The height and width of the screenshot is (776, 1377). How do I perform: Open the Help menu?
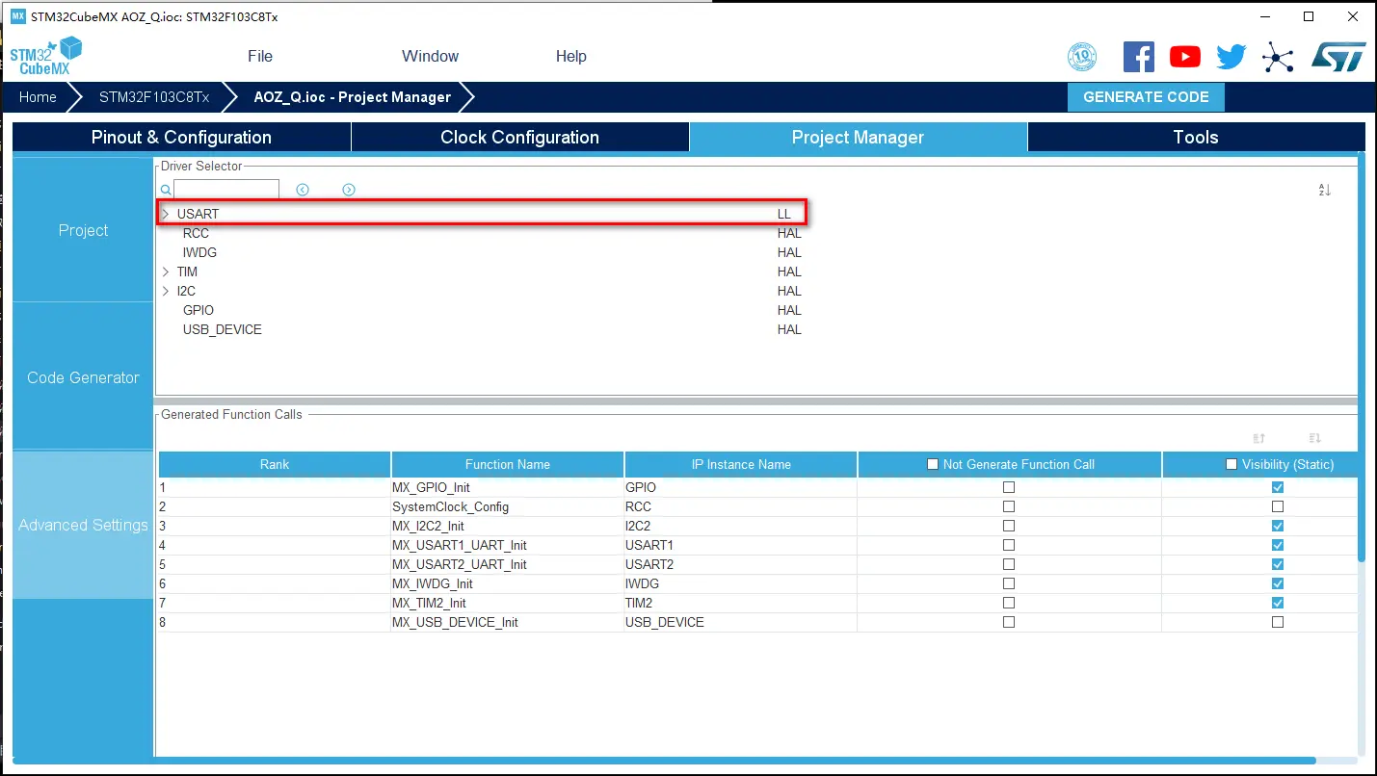(x=570, y=56)
